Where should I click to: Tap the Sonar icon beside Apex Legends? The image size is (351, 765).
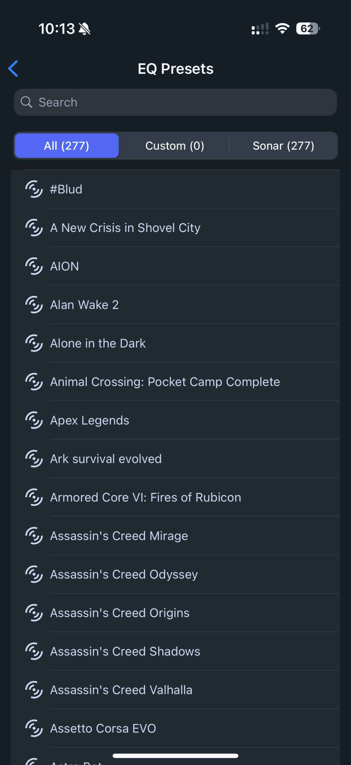(34, 420)
